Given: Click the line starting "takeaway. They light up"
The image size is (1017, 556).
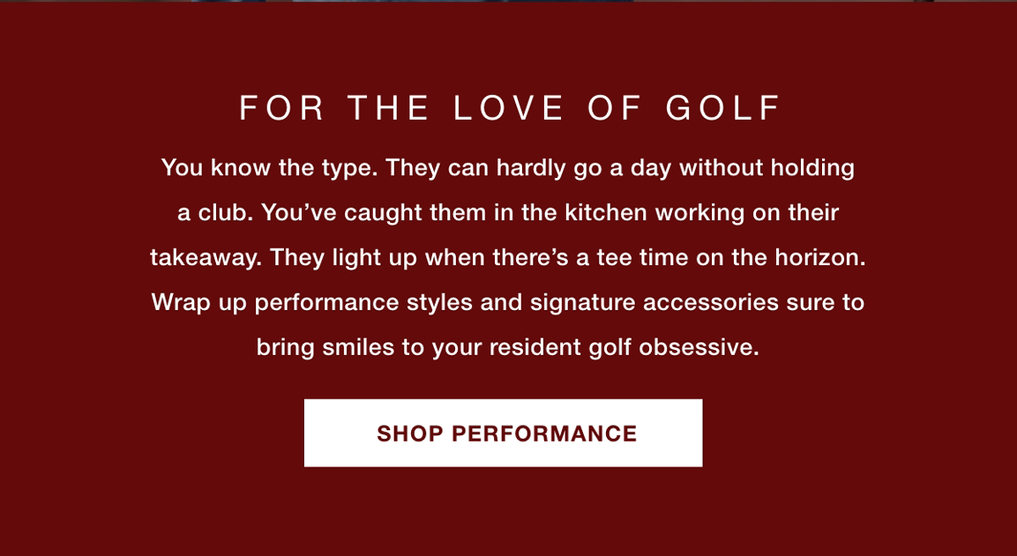Looking at the screenshot, I should click(x=508, y=258).
